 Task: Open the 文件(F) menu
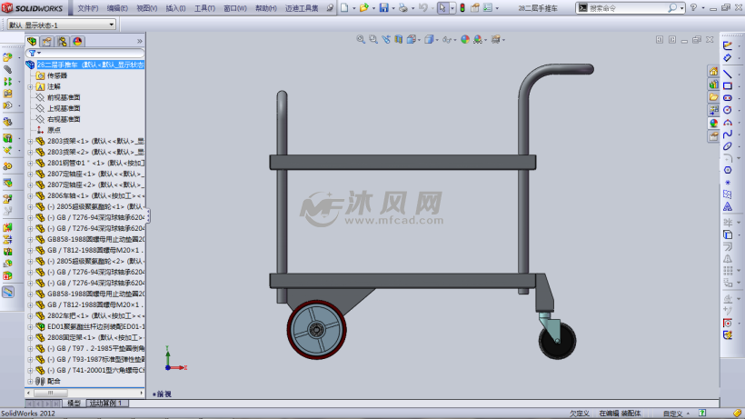coord(87,8)
